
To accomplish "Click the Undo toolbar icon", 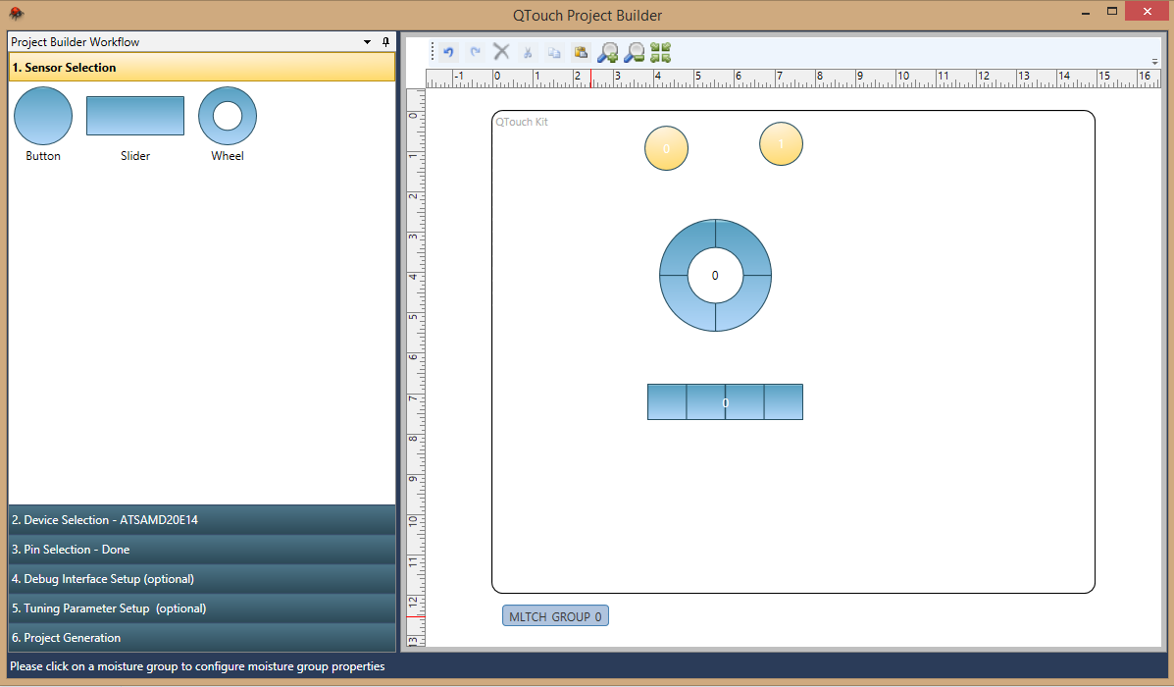I will (448, 52).
